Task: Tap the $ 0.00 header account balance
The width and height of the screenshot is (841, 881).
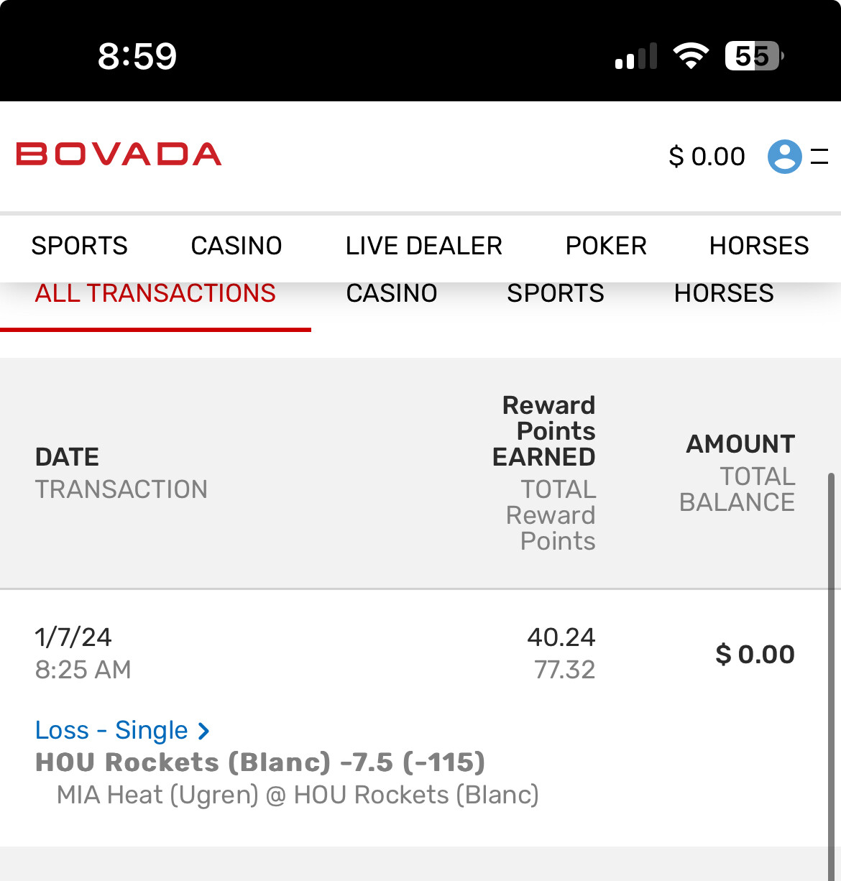Action: click(x=707, y=156)
